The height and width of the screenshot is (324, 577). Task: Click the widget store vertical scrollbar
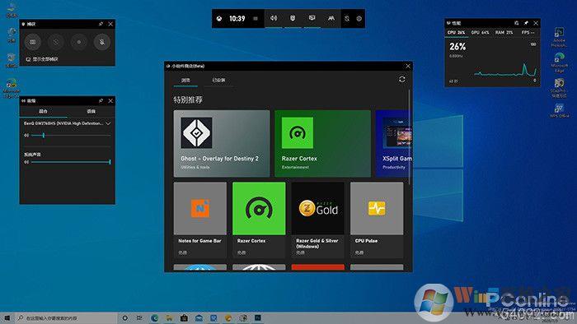coord(410,137)
